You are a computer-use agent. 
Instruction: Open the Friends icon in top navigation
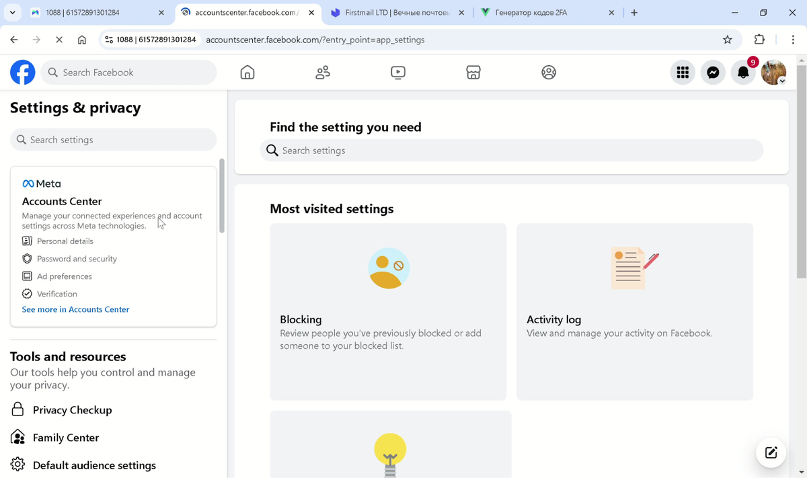click(323, 72)
